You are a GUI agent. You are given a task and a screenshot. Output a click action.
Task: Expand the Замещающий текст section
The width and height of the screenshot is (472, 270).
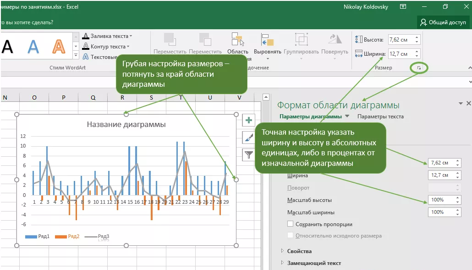[314, 263]
